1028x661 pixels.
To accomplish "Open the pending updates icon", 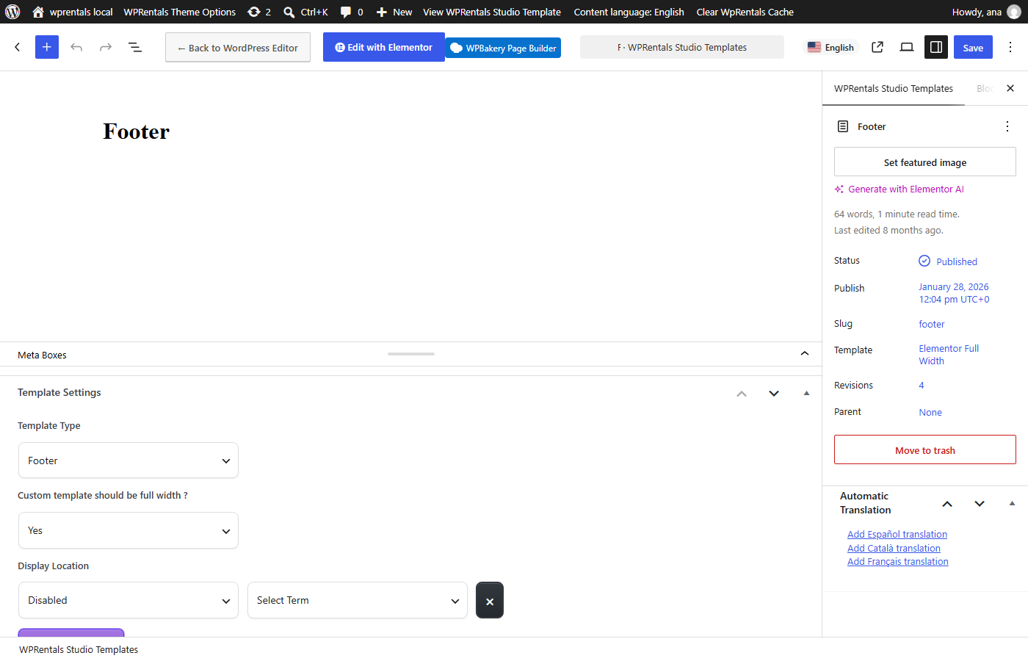I will [x=259, y=12].
